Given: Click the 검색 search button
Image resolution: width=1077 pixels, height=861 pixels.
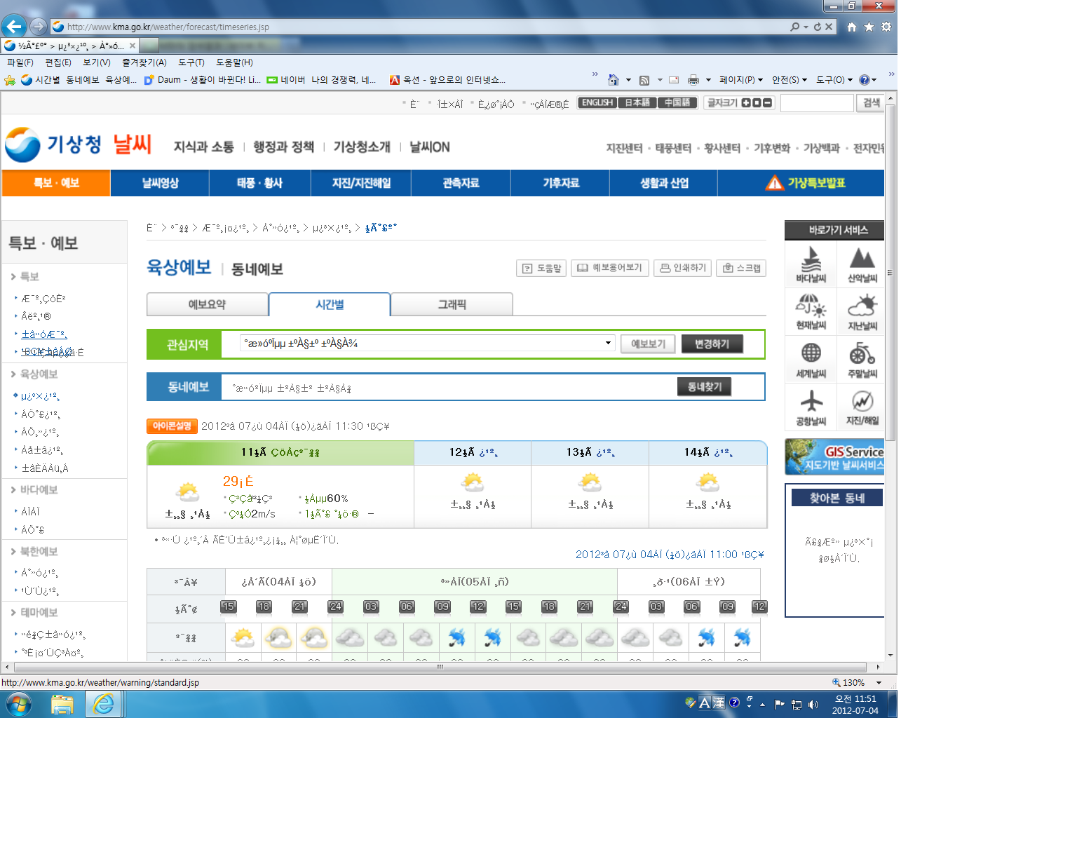Looking at the screenshot, I should tap(872, 103).
